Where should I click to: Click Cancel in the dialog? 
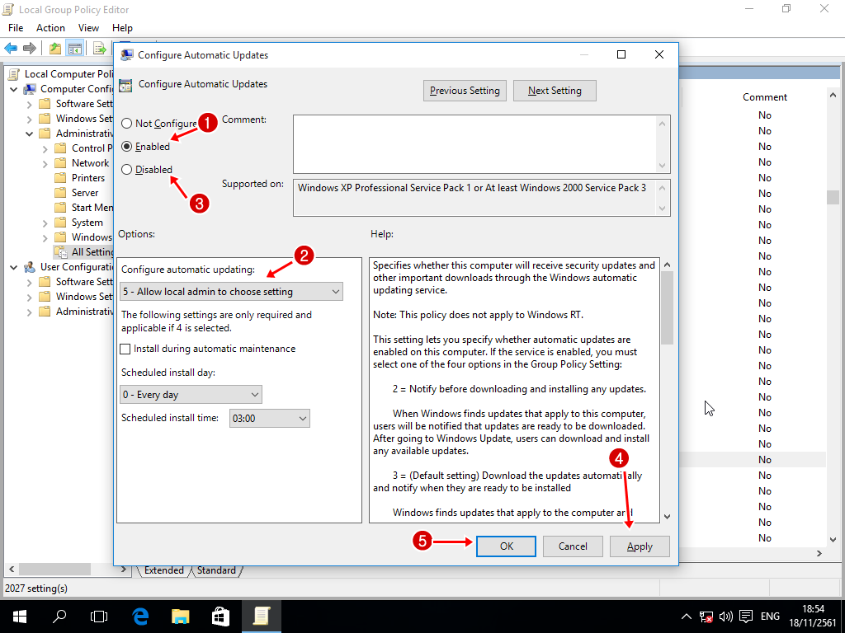coord(573,546)
